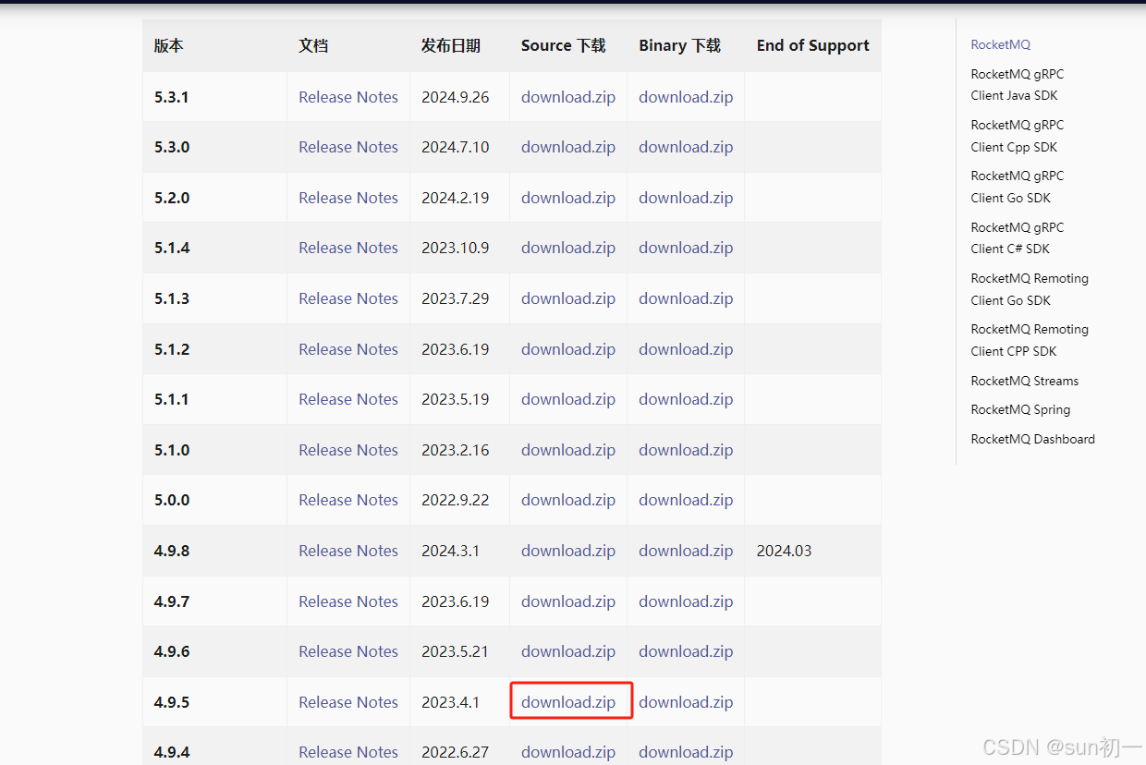This screenshot has width=1146, height=765.
Task: Open the RocketMQ Dashboard page
Action: point(1032,439)
